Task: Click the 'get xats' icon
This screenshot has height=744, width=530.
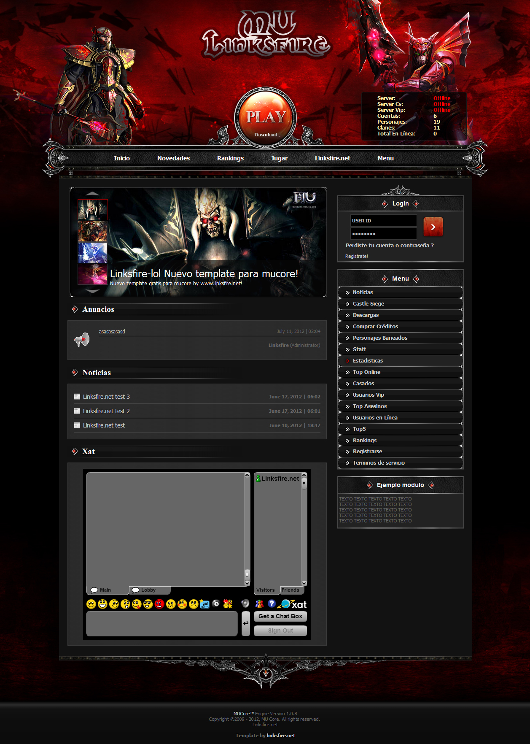Action: tap(205, 604)
